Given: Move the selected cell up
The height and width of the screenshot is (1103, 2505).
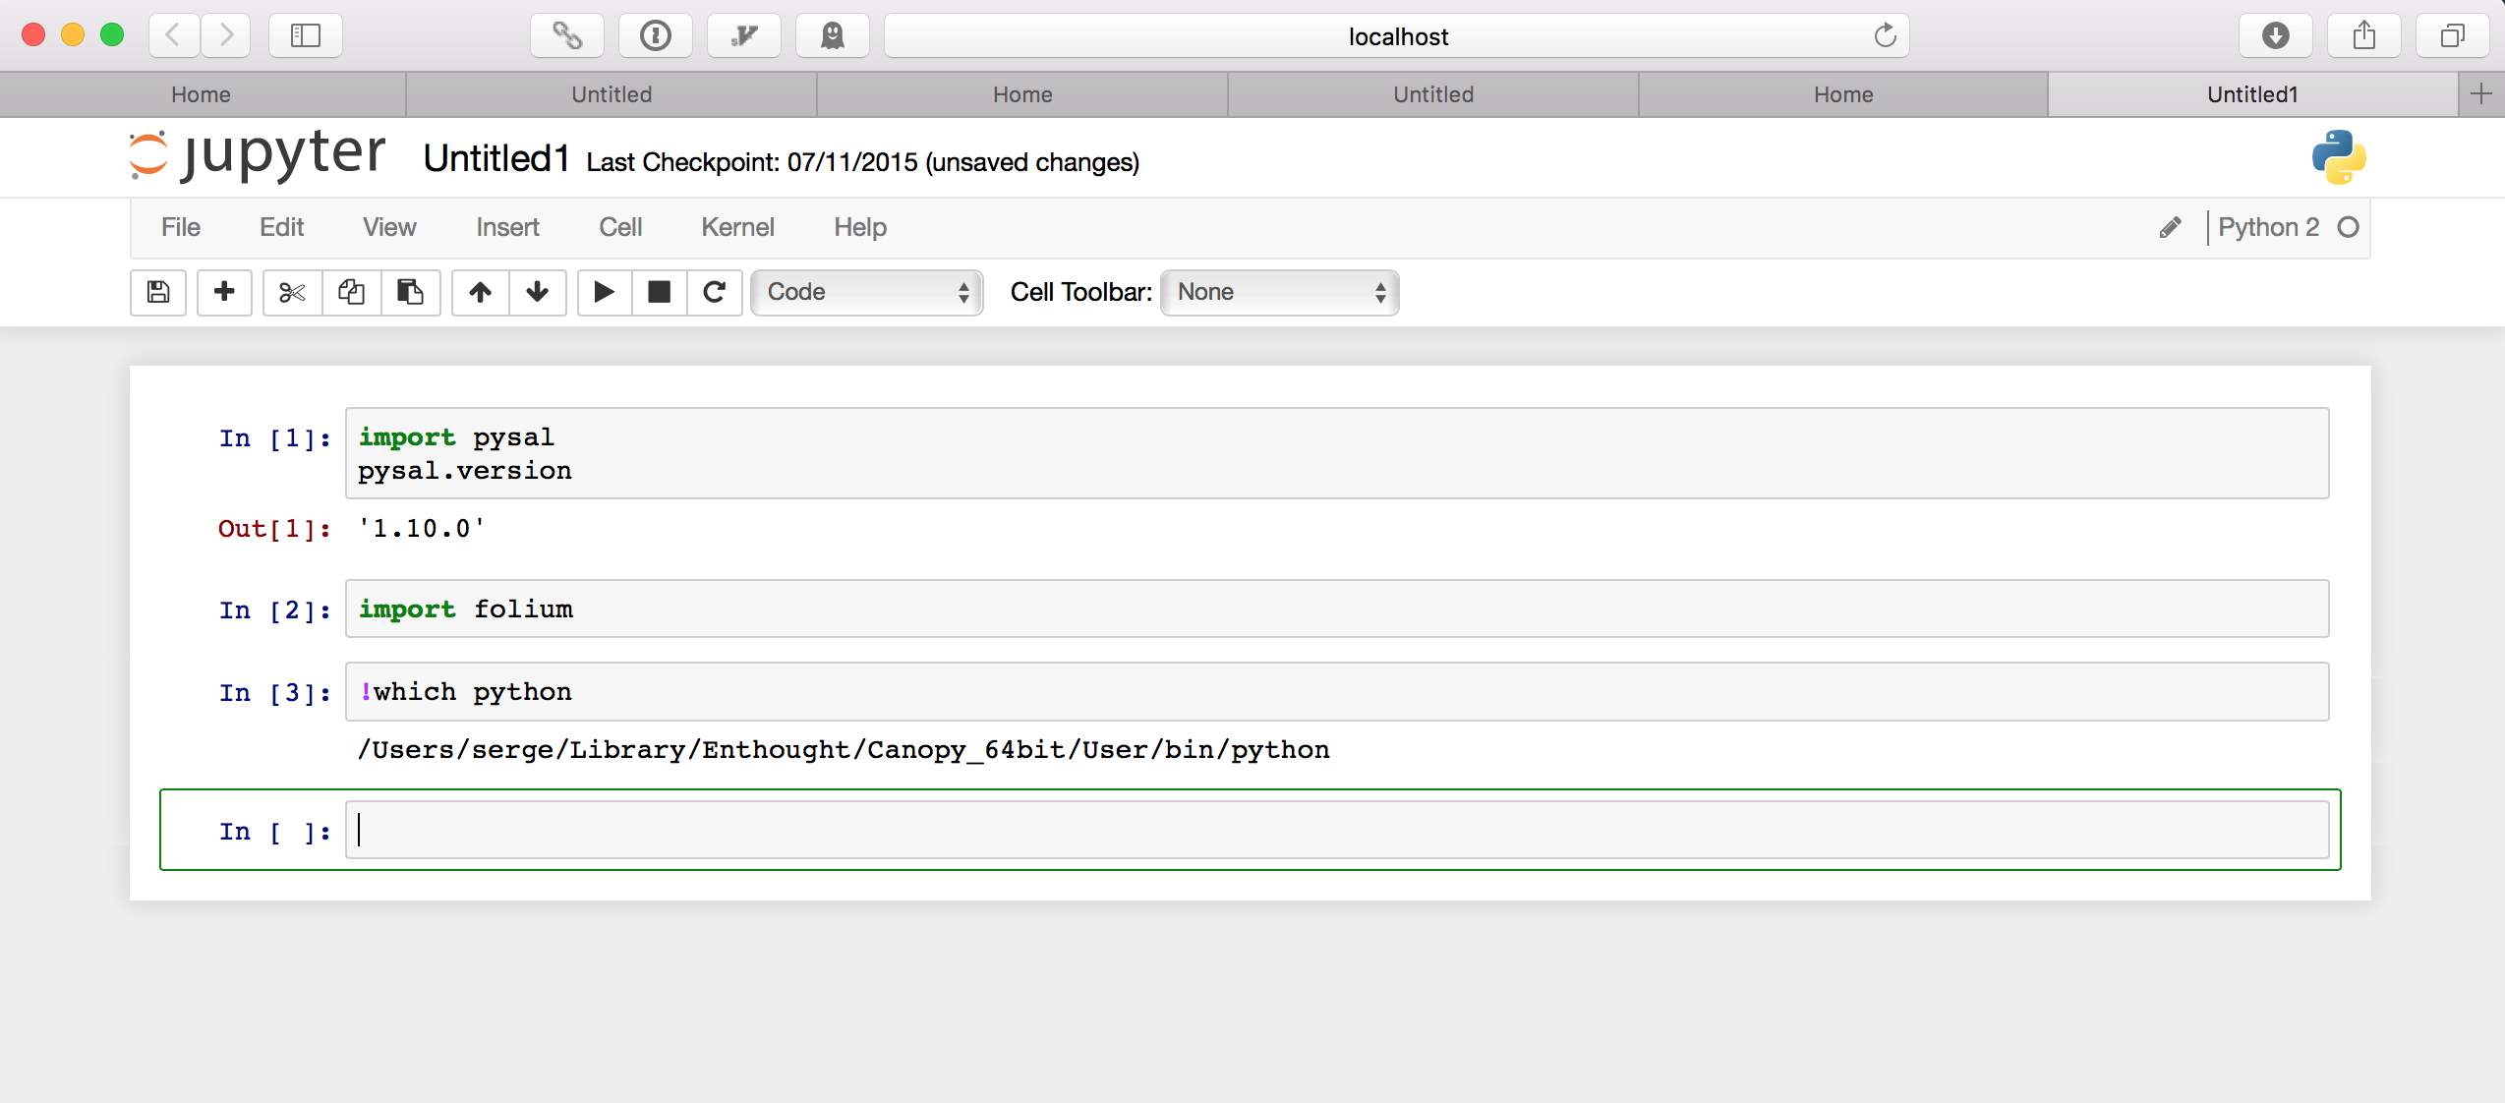Looking at the screenshot, I should point(480,292).
